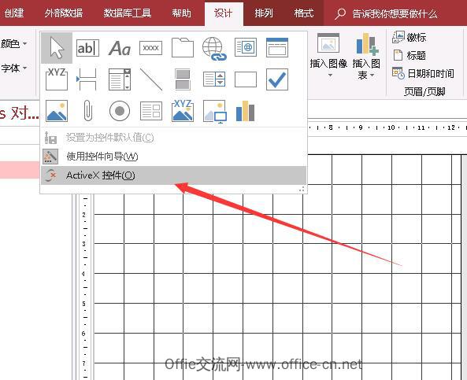Select the List Box control
467x380 pixels.
click(214, 79)
